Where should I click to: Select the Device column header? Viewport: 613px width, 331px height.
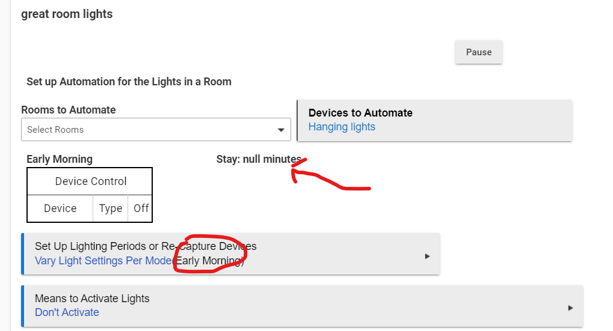(x=60, y=208)
